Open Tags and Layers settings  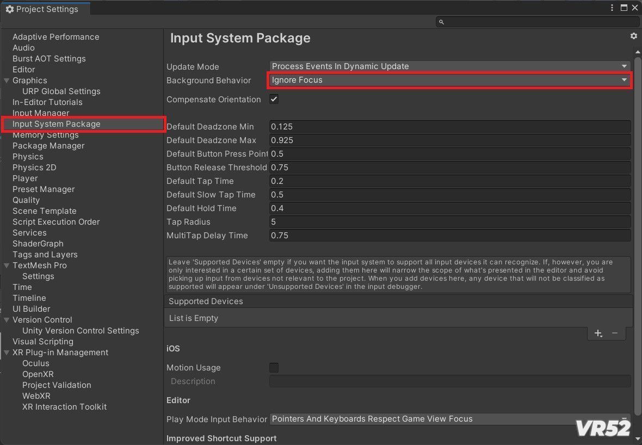click(x=45, y=255)
